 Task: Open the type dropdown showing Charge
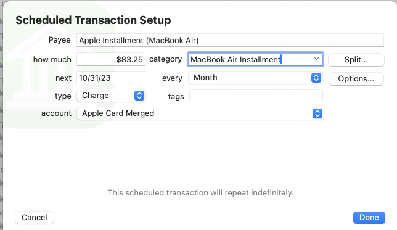(111, 96)
